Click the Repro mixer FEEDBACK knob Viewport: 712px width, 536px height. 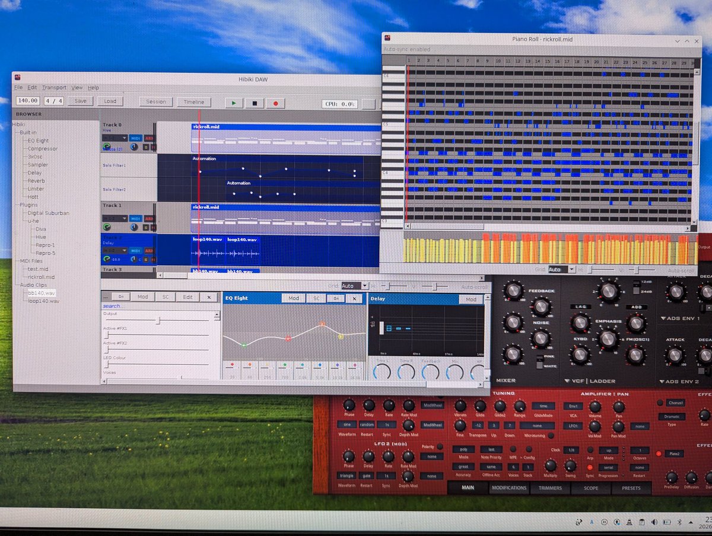coord(541,307)
